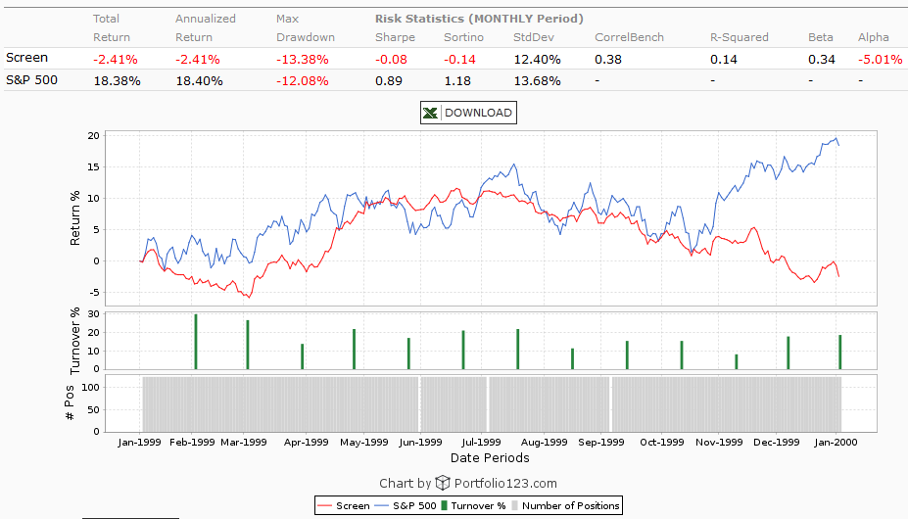
Task: Click the Number of Positions gray swatch
Action: (515, 505)
